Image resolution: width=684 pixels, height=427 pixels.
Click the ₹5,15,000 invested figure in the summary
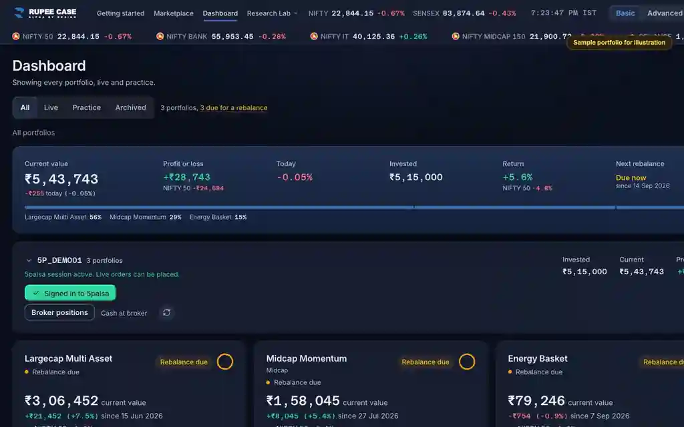(x=415, y=177)
